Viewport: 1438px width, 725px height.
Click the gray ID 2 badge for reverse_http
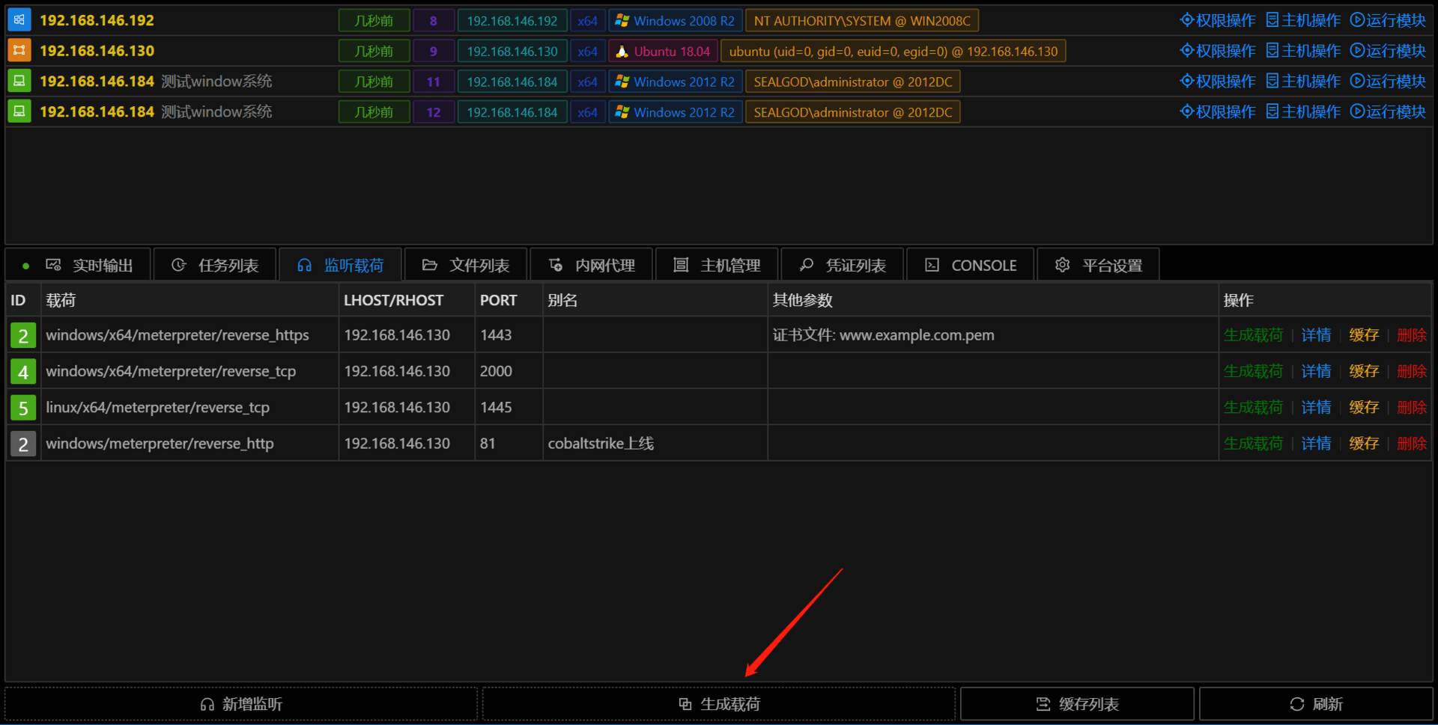[x=23, y=444]
